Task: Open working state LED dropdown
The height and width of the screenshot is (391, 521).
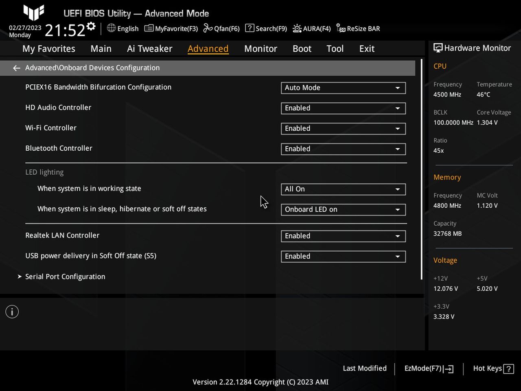Action: (343, 189)
